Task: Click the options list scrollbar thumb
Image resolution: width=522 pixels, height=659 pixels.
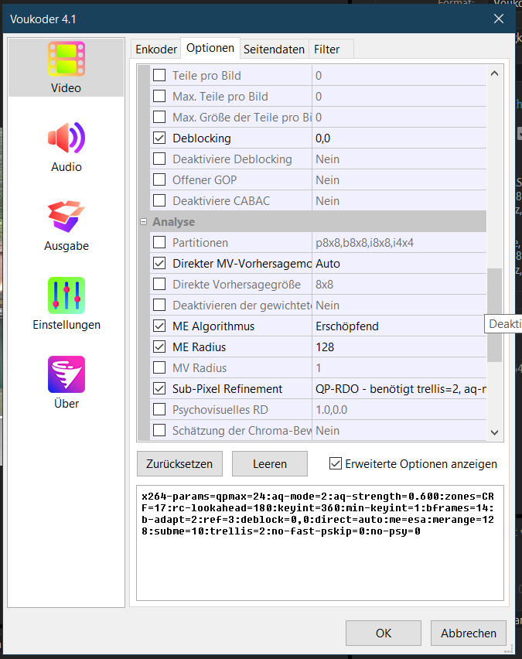Action: (x=494, y=314)
